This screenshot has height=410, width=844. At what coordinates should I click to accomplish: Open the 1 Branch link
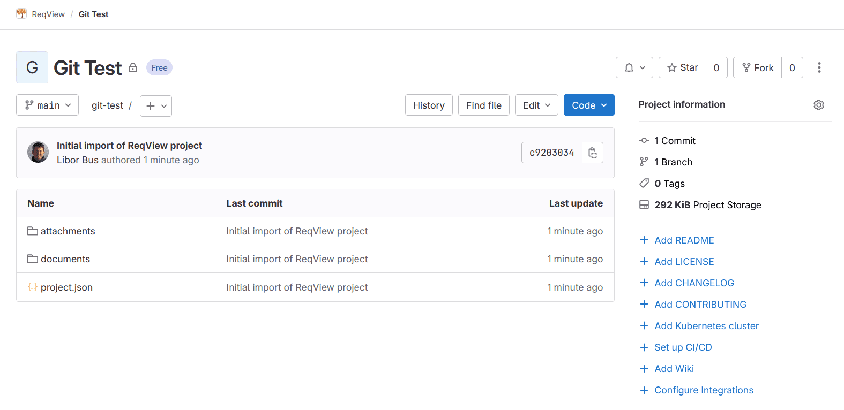tap(673, 162)
